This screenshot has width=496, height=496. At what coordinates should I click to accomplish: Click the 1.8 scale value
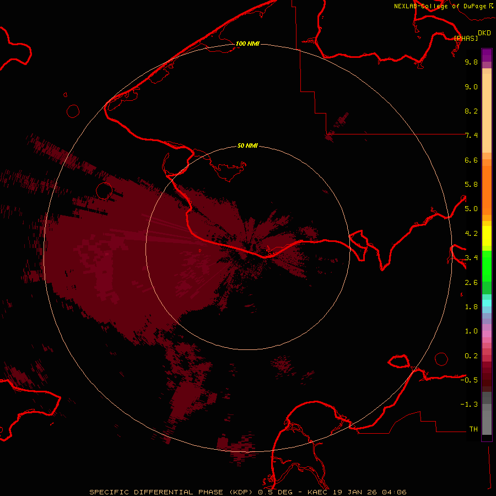471,307
